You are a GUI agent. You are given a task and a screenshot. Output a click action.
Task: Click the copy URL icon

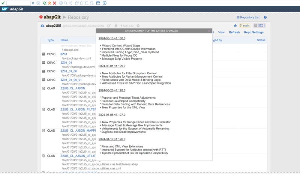[116, 25]
